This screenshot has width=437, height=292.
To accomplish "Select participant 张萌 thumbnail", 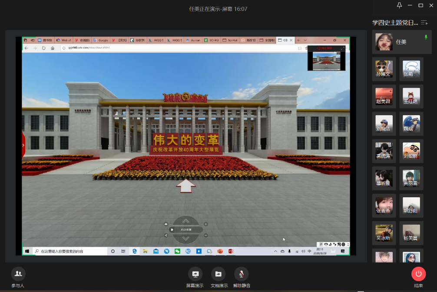I will pyautogui.click(x=411, y=69).
